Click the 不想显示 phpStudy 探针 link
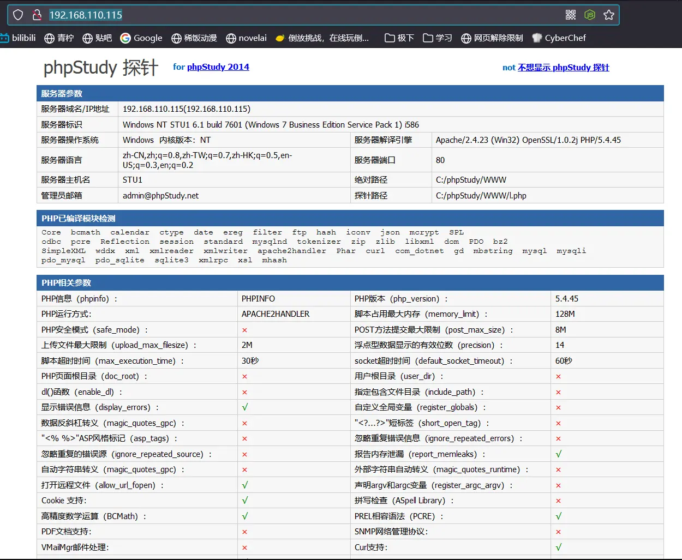 pyautogui.click(x=563, y=68)
